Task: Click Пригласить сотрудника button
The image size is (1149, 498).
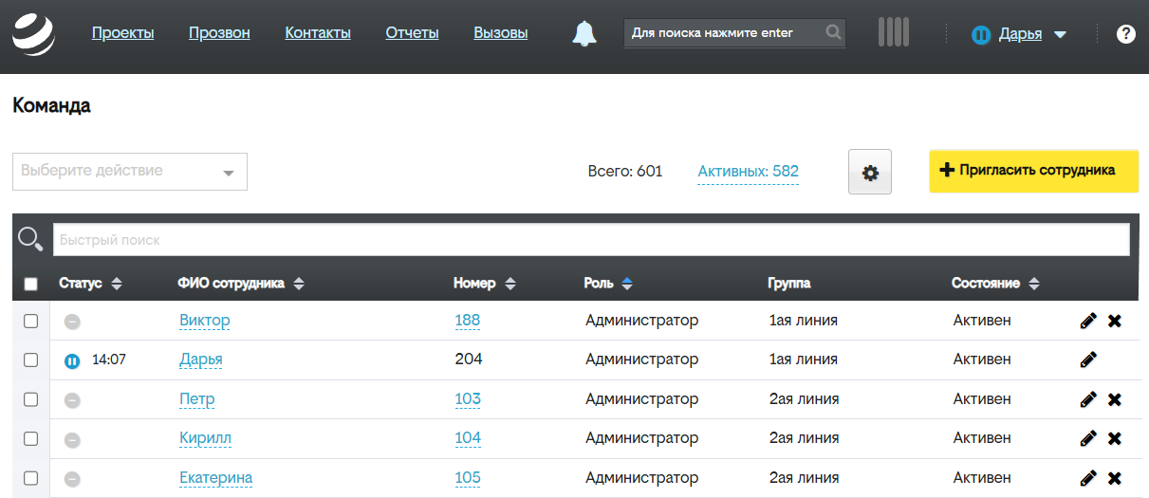Action: click(1033, 171)
